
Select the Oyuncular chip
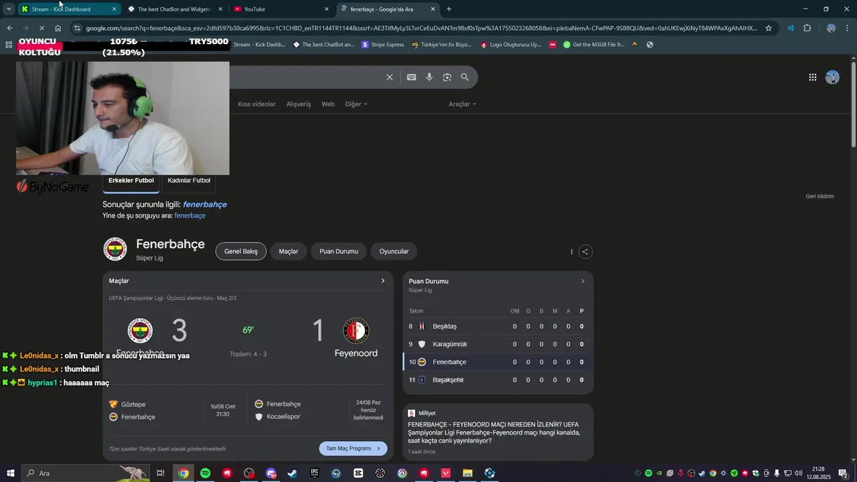(394, 252)
